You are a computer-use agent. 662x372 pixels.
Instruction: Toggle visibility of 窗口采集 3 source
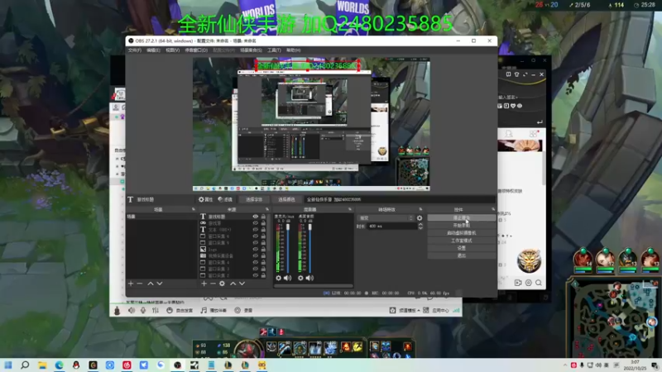pos(256,269)
